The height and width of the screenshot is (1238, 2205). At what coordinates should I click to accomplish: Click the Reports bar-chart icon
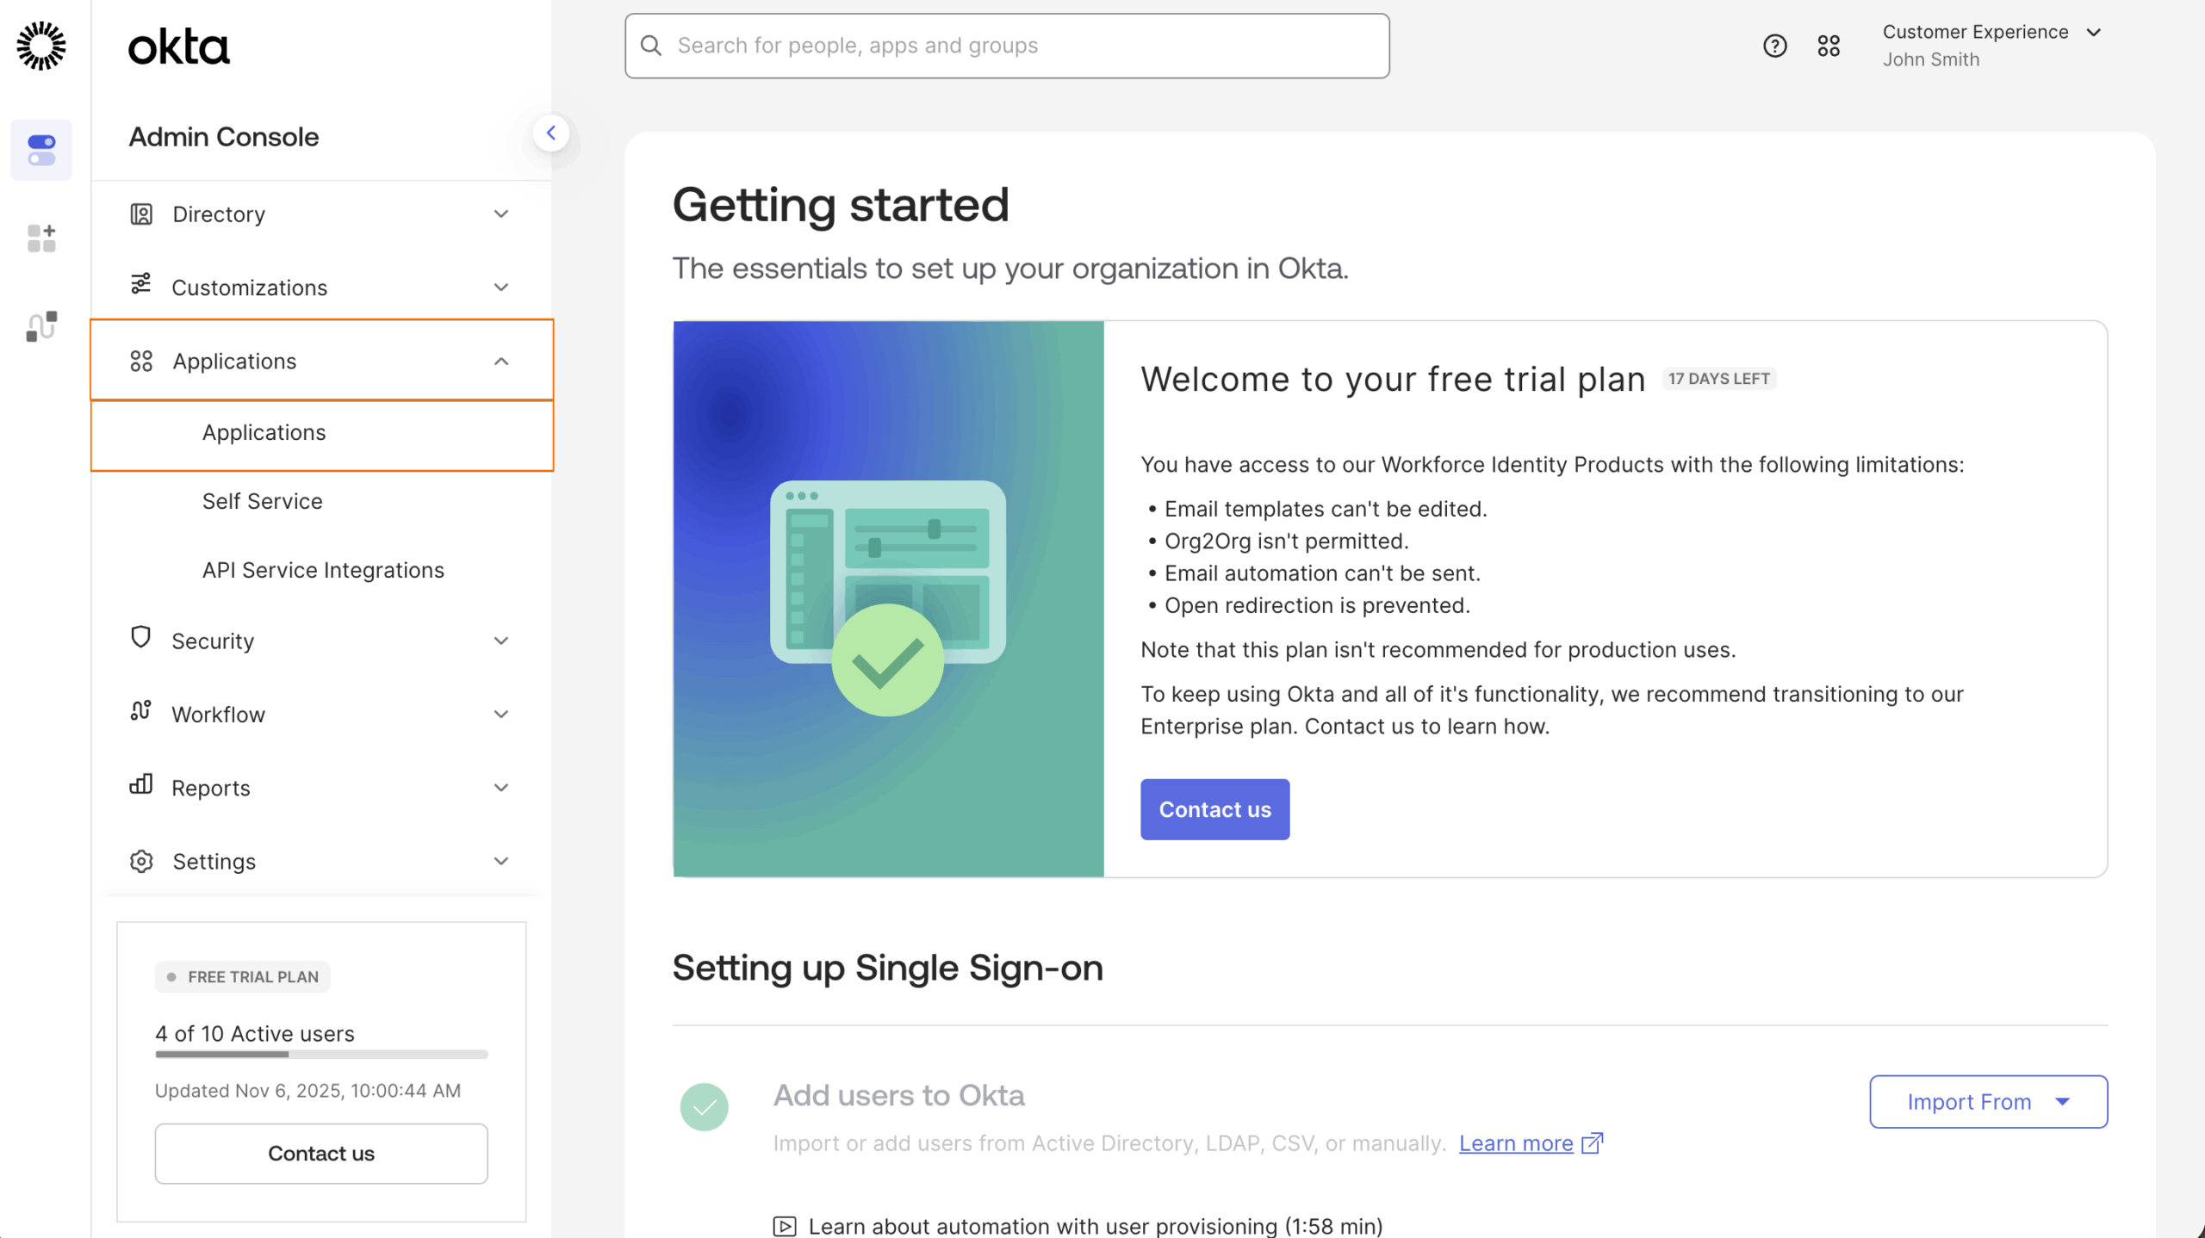[141, 786]
